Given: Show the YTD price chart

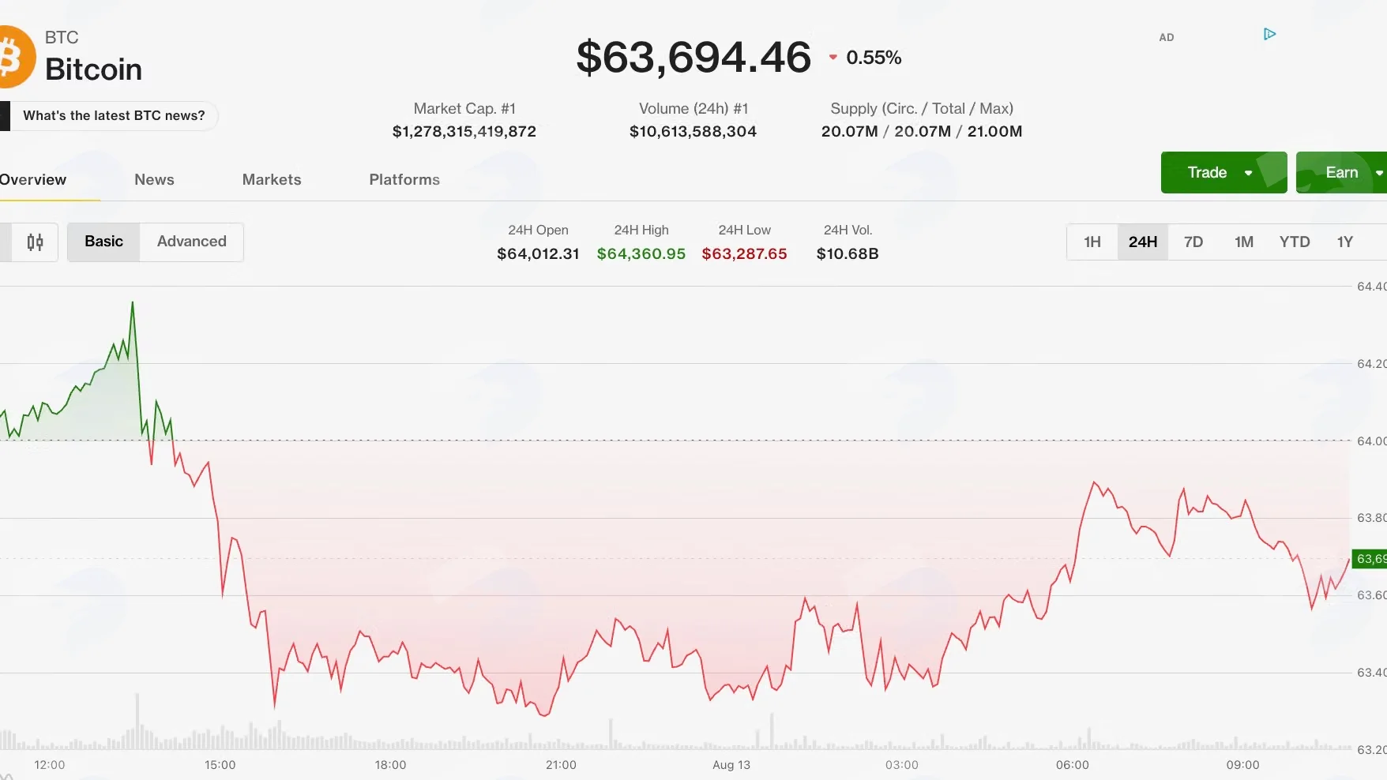Looking at the screenshot, I should tap(1295, 242).
